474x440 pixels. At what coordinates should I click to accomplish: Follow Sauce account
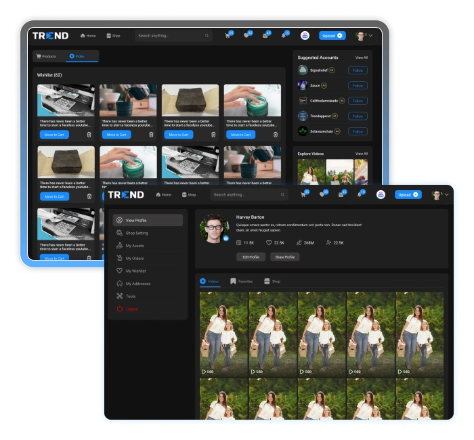pos(358,85)
